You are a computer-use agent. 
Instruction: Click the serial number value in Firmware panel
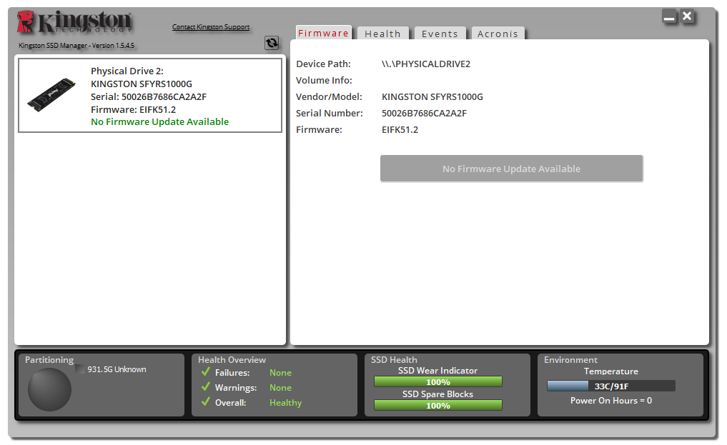click(x=424, y=113)
